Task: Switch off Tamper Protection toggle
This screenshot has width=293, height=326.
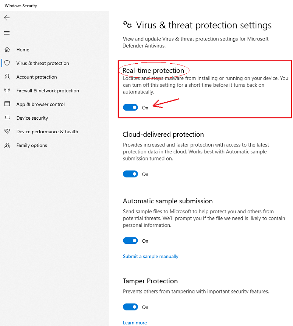Action: tap(130, 307)
